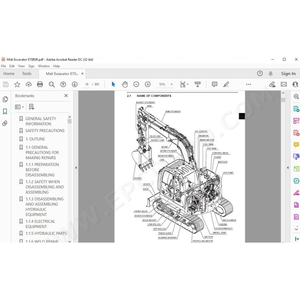
Task: Open 1.1.3 DISASSEMBLING AND ASSEMBLING HYDRAULIC bookmark
Action: pos(45,207)
